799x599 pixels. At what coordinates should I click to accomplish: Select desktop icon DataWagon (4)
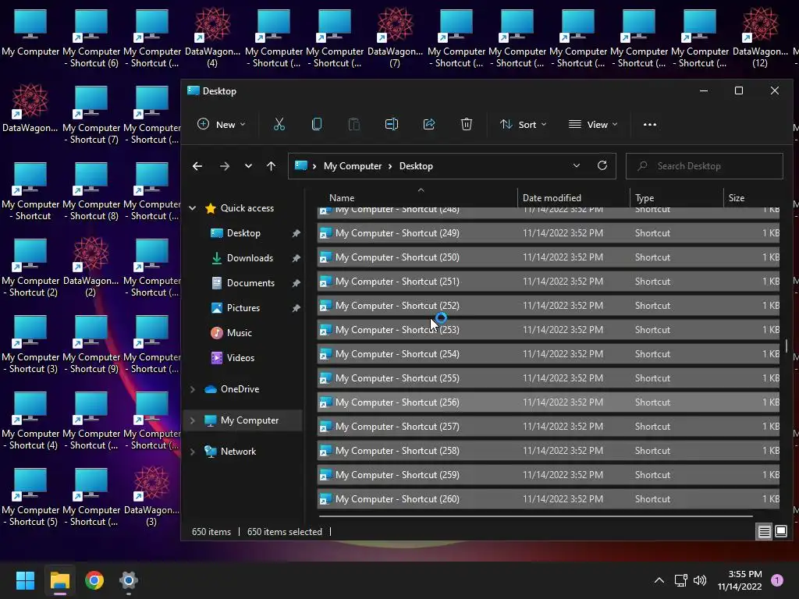tap(212, 39)
